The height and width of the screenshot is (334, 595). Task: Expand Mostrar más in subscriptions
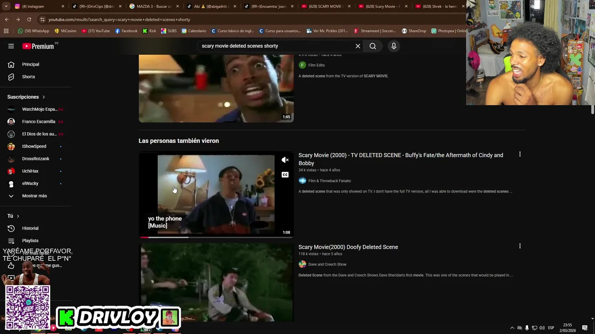pos(35,196)
